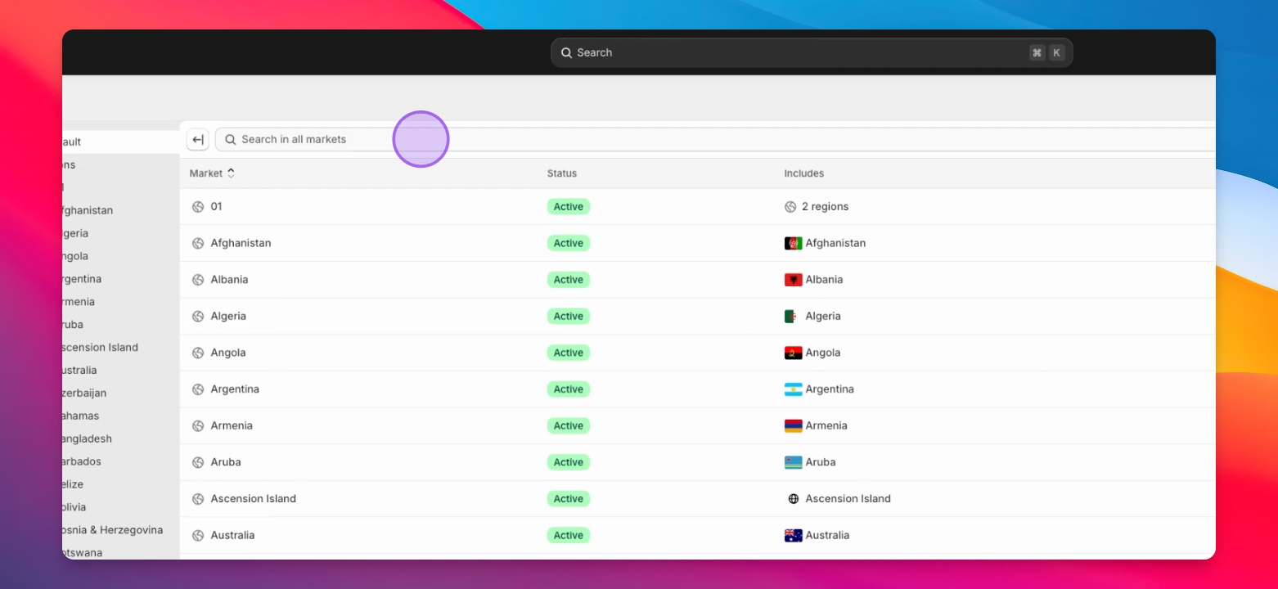Click the collapse sidebar arrow button
This screenshot has width=1278, height=589.
pos(197,140)
